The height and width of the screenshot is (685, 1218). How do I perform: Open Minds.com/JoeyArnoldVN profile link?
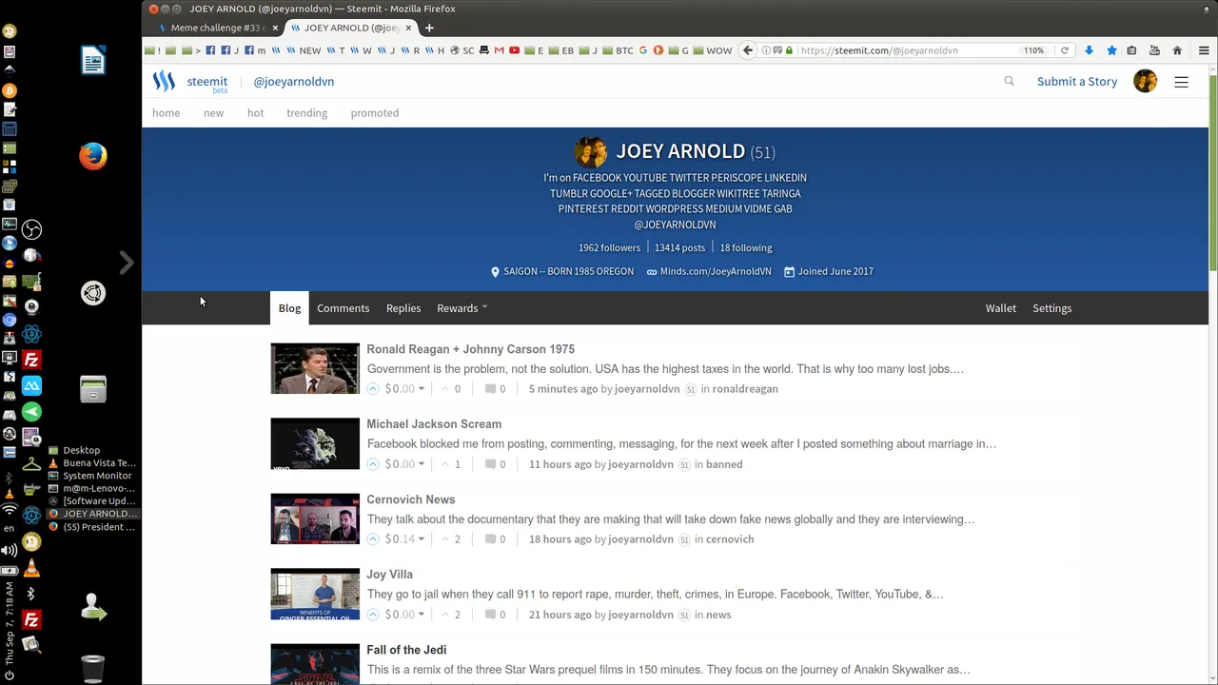[716, 271]
